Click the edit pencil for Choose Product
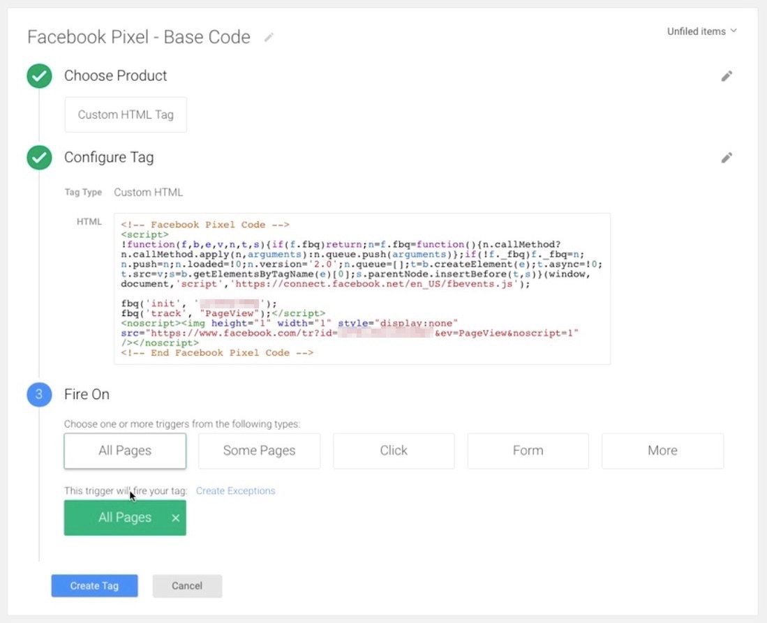 [727, 75]
